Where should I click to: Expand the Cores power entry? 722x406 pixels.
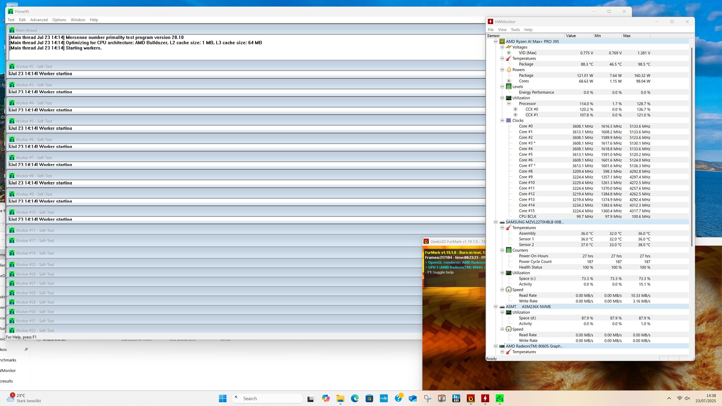coord(509,81)
